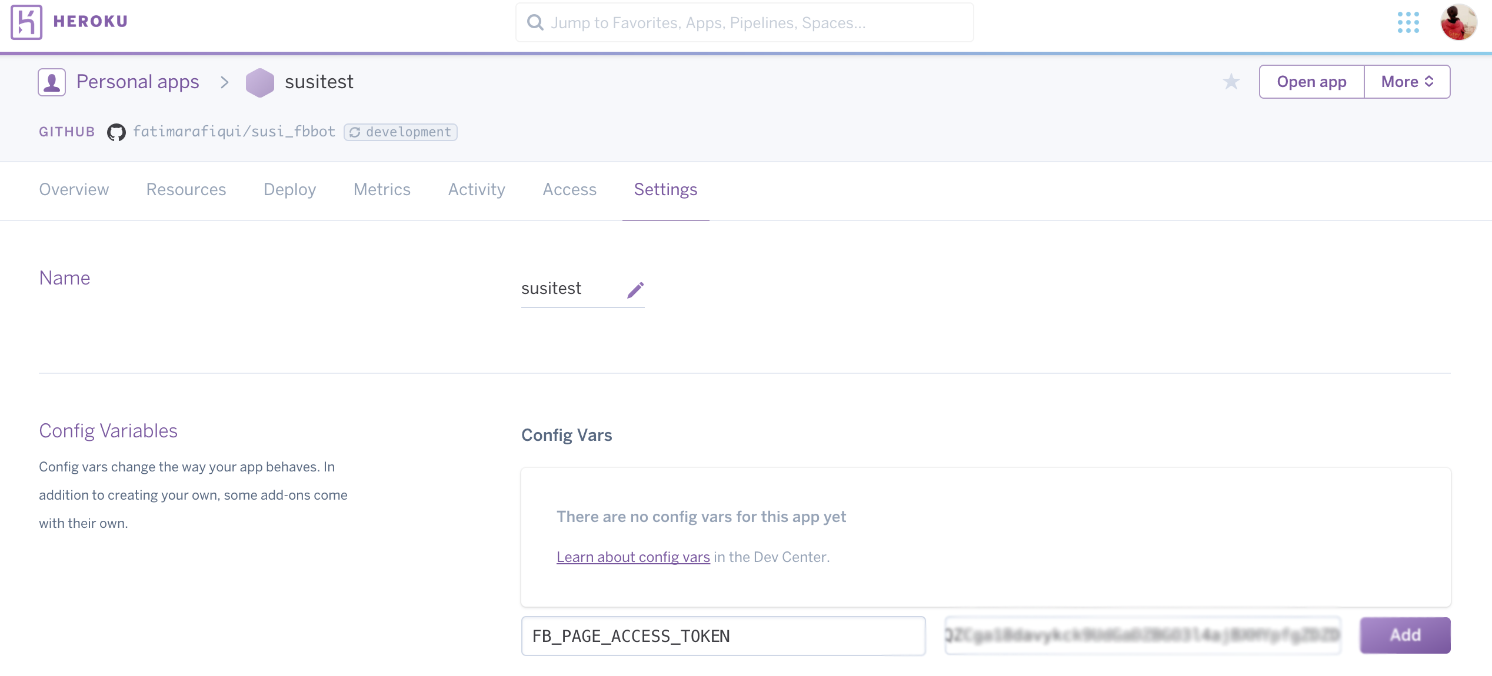Click the development branch toggle badge
1492x676 pixels.
(x=401, y=132)
